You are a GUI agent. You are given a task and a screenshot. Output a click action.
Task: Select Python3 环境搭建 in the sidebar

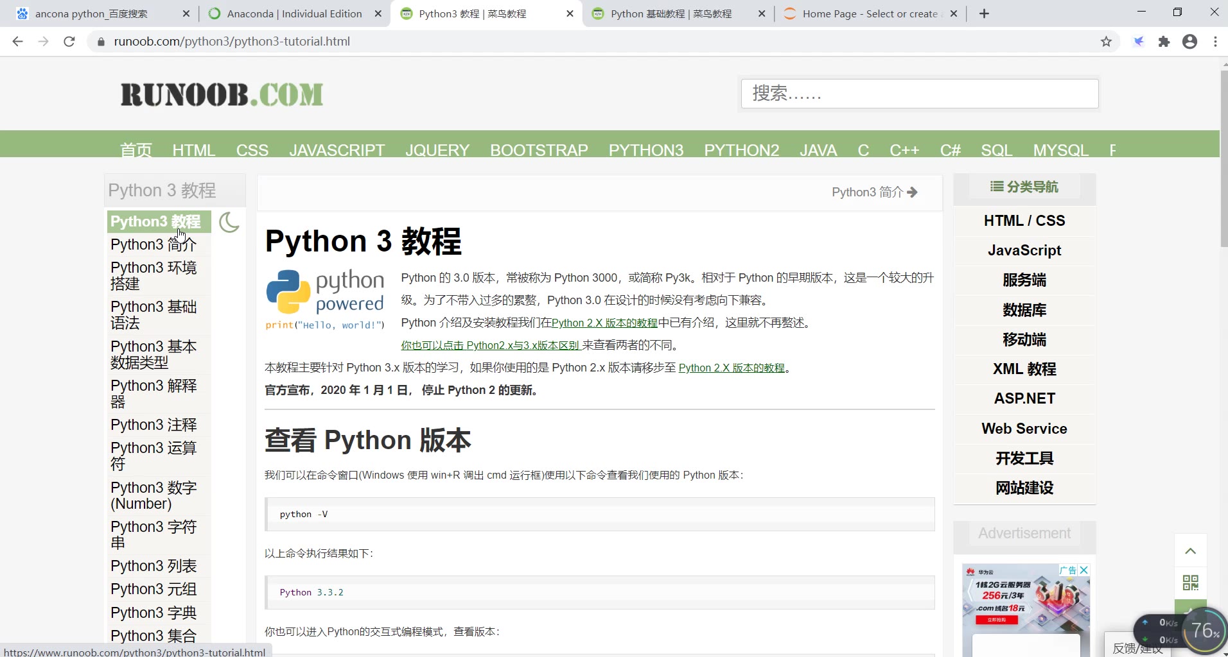click(x=153, y=275)
